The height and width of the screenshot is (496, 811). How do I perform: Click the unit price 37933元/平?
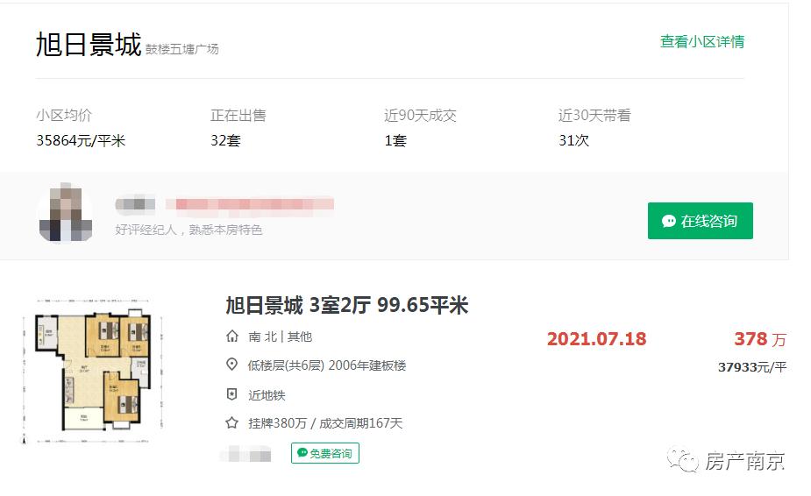[x=752, y=367]
